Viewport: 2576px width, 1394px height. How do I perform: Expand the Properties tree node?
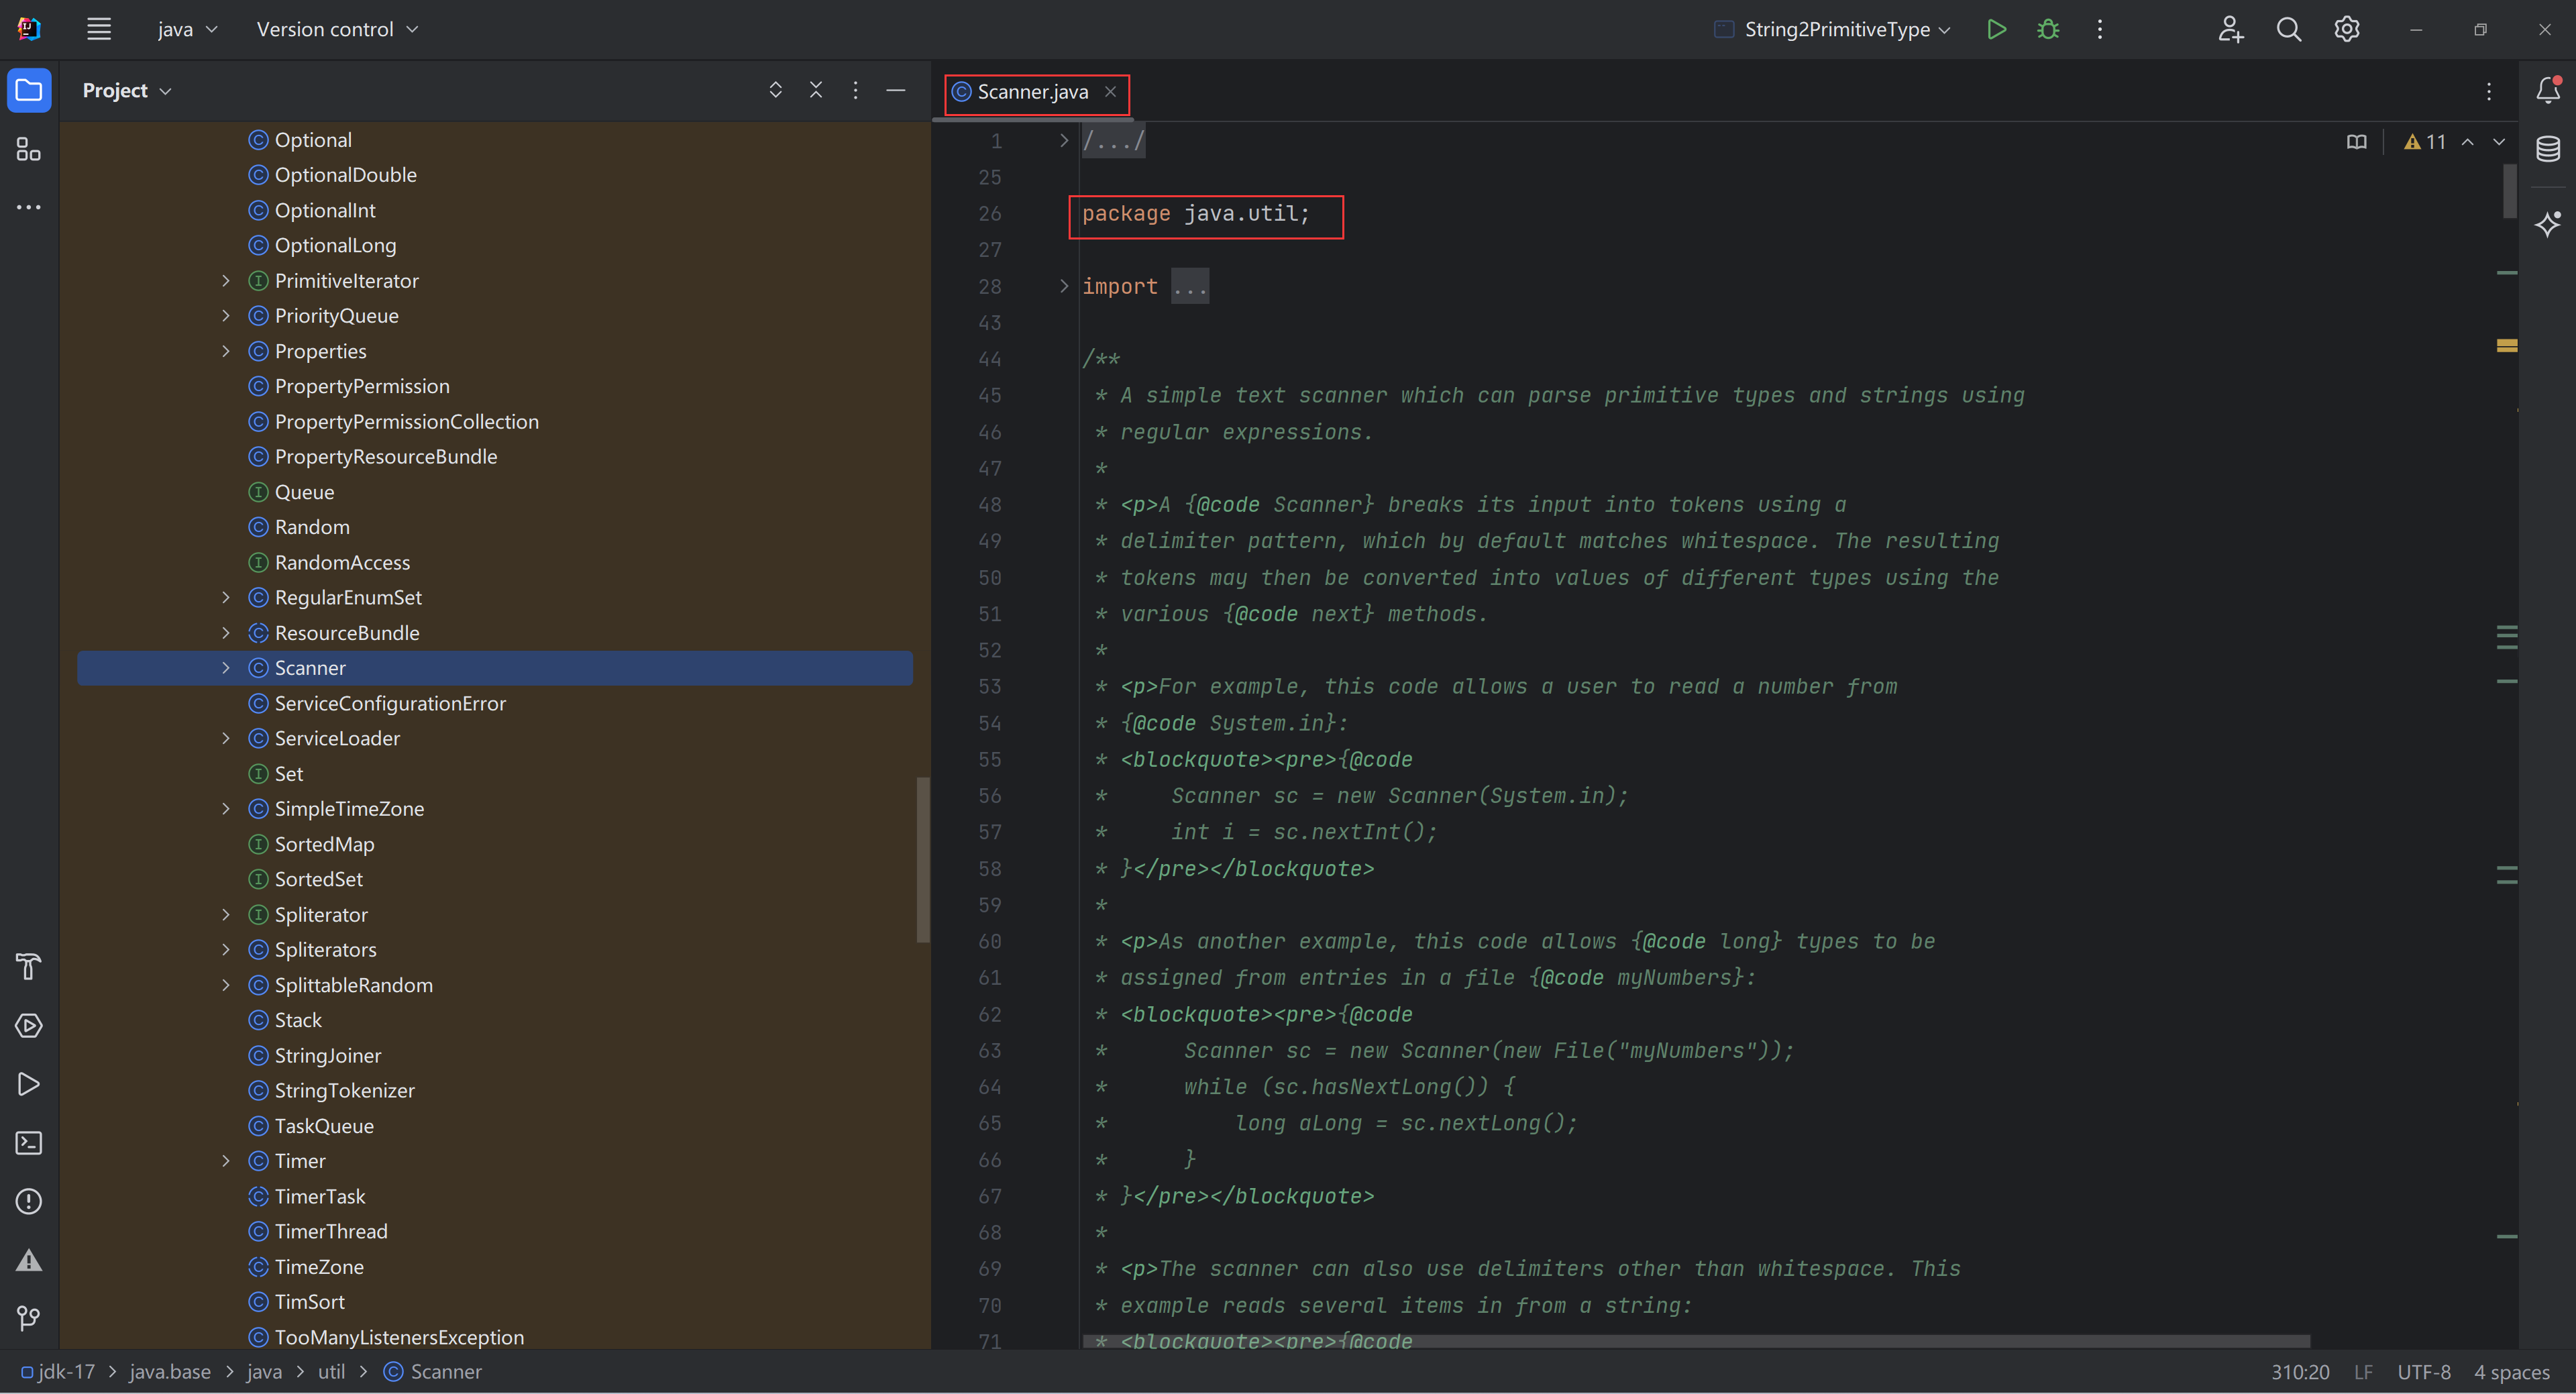[226, 351]
